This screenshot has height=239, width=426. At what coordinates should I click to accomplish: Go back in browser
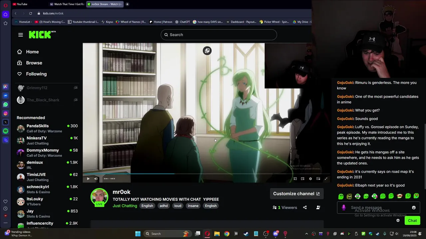[15, 13]
